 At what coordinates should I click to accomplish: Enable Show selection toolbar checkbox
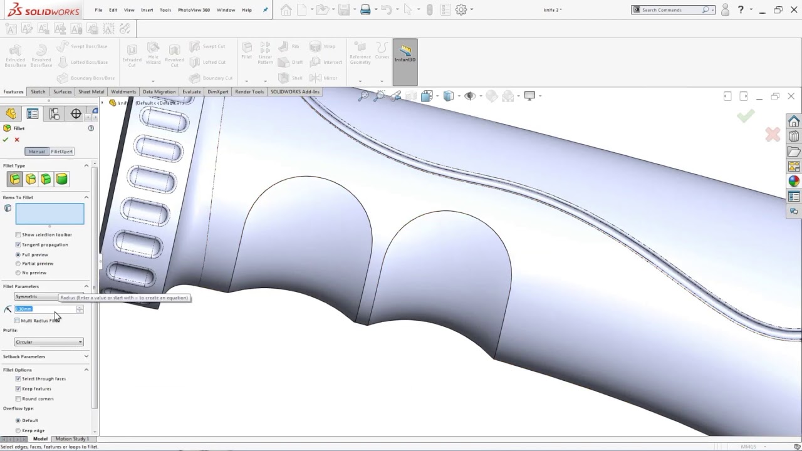tap(18, 235)
